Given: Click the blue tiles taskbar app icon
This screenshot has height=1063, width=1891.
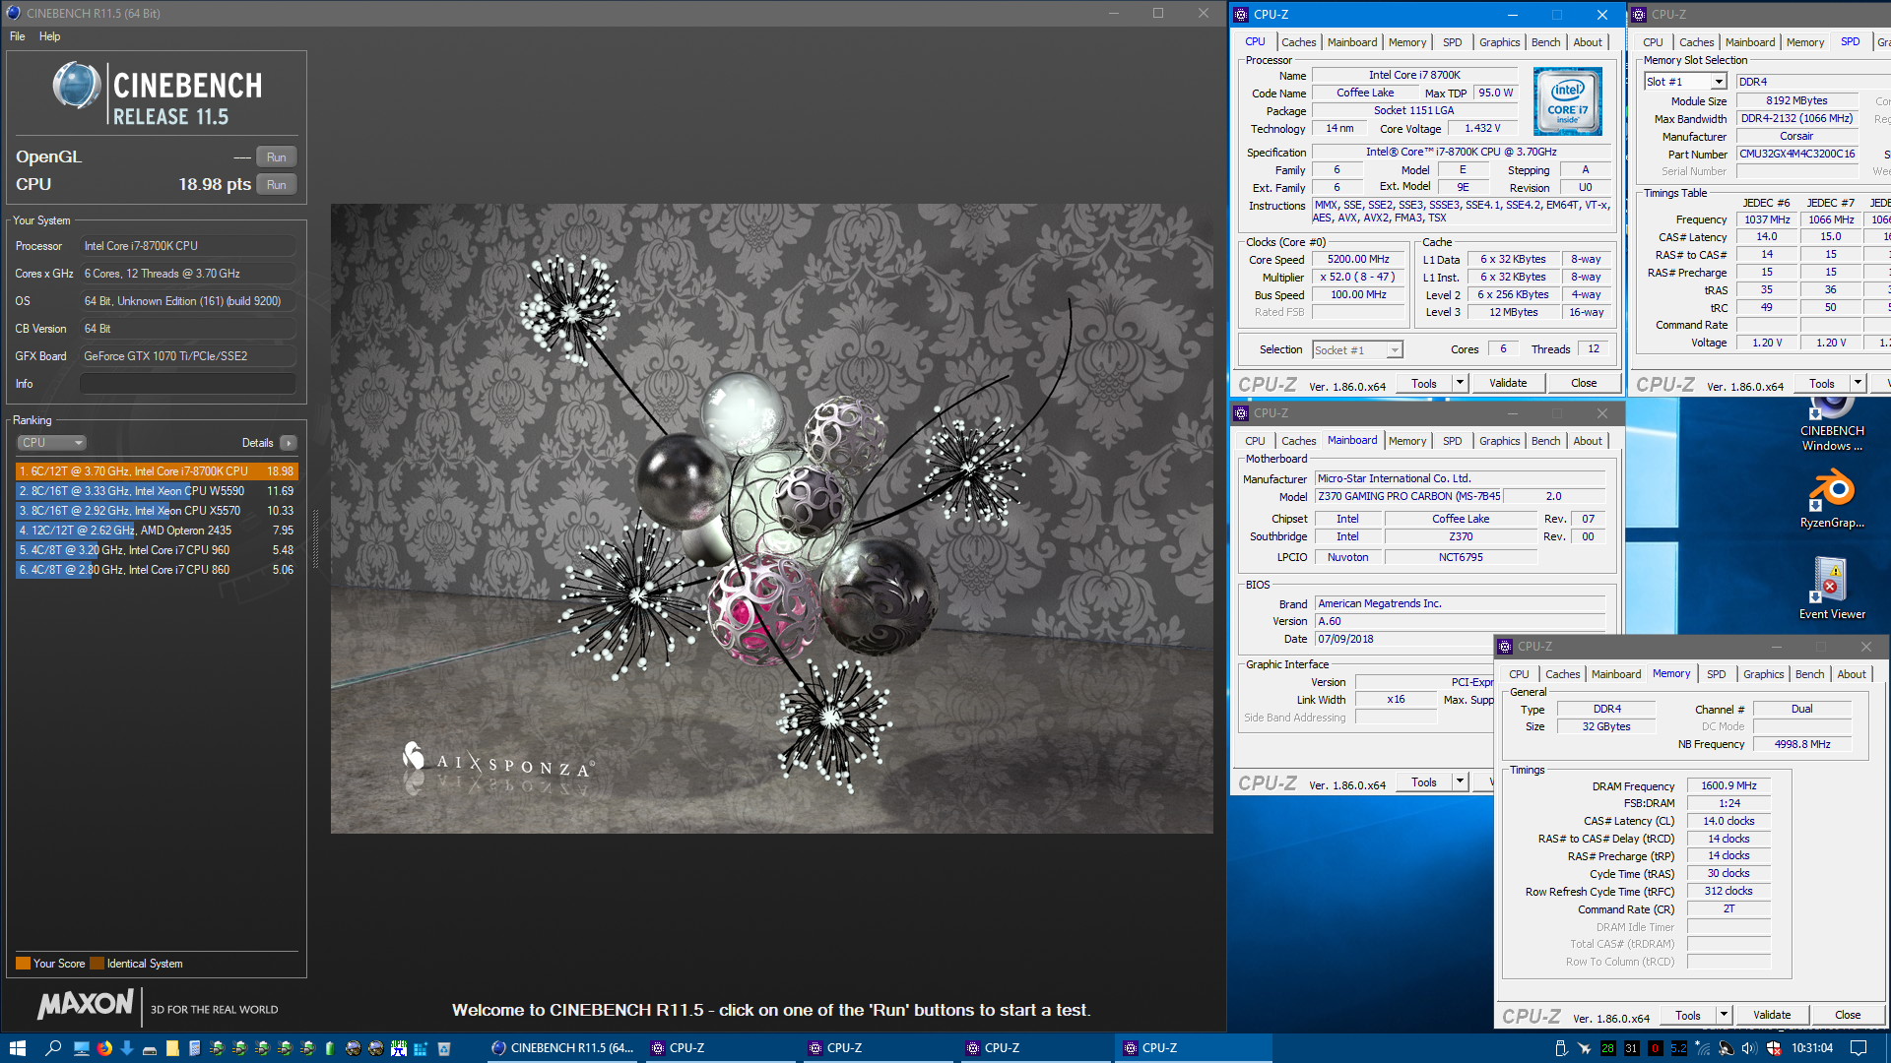Looking at the screenshot, I should click(421, 1048).
